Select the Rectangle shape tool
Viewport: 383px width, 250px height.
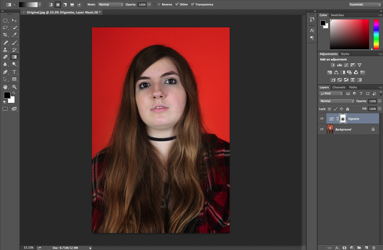click(14, 79)
